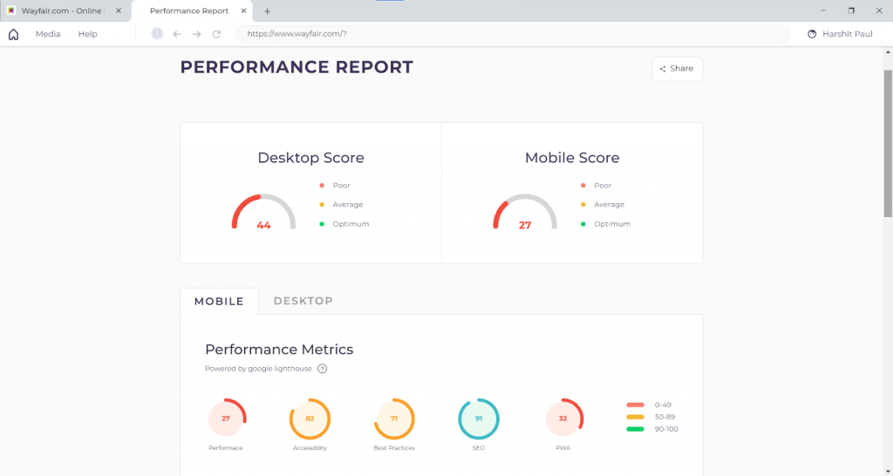The width and height of the screenshot is (893, 476).
Task: Click the Poor legend dot under Mobile Score
Action: [x=583, y=186]
